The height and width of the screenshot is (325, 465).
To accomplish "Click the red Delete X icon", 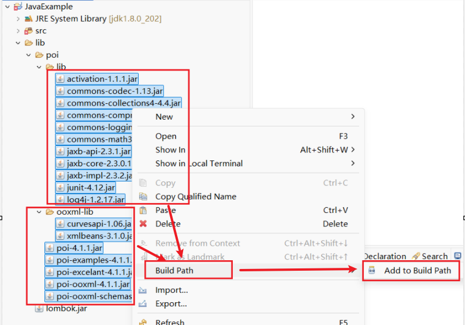I will [143, 223].
